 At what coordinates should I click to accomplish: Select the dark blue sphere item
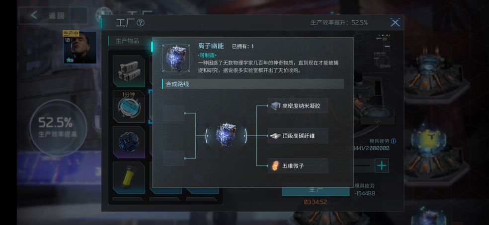click(129, 142)
